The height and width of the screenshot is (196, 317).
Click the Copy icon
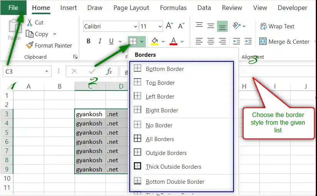click(29, 34)
